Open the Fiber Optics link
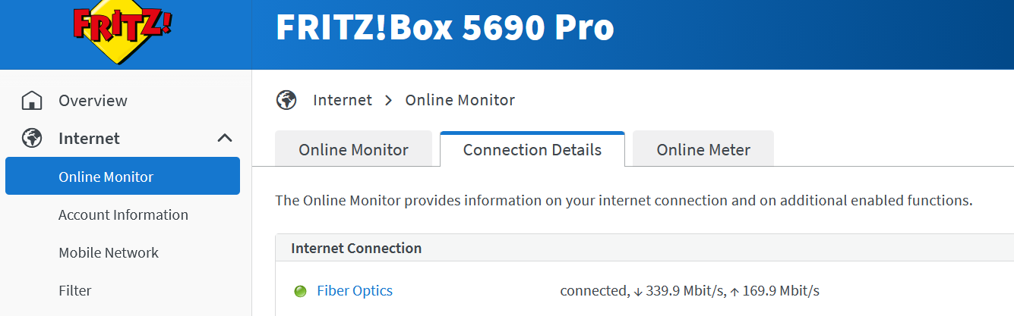This screenshot has height=316, width=1014. [355, 291]
